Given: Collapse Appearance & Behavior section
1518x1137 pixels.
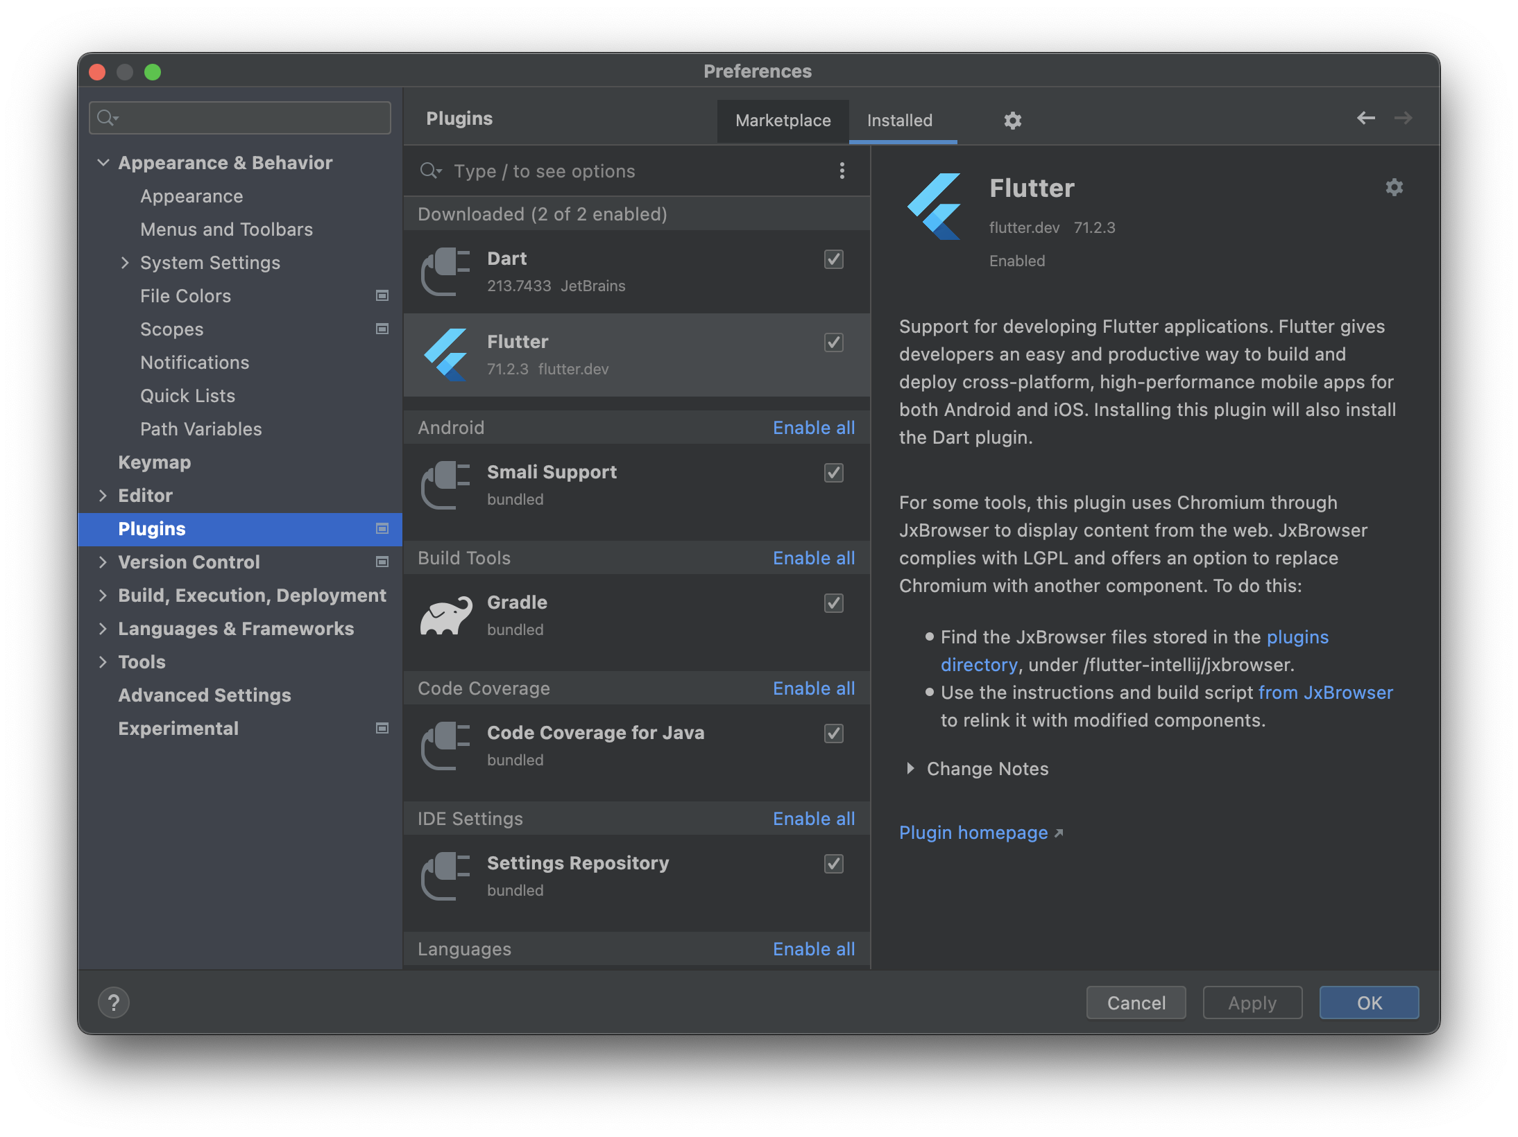Looking at the screenshot, I should 103,162.
